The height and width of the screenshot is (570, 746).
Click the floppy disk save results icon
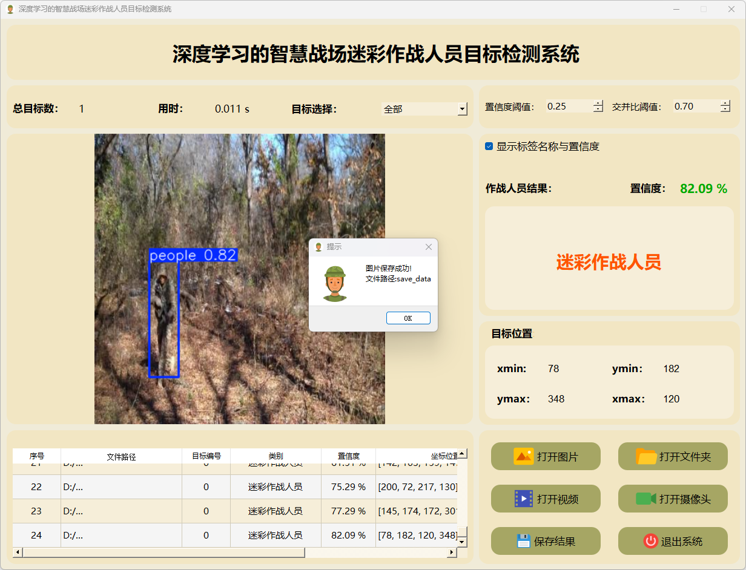coord(523,541)
